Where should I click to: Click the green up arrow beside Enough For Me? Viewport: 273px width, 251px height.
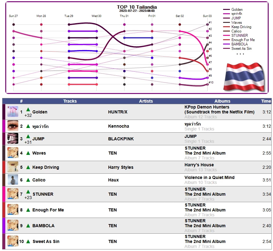pyautogui.click(x=28, y=210)
